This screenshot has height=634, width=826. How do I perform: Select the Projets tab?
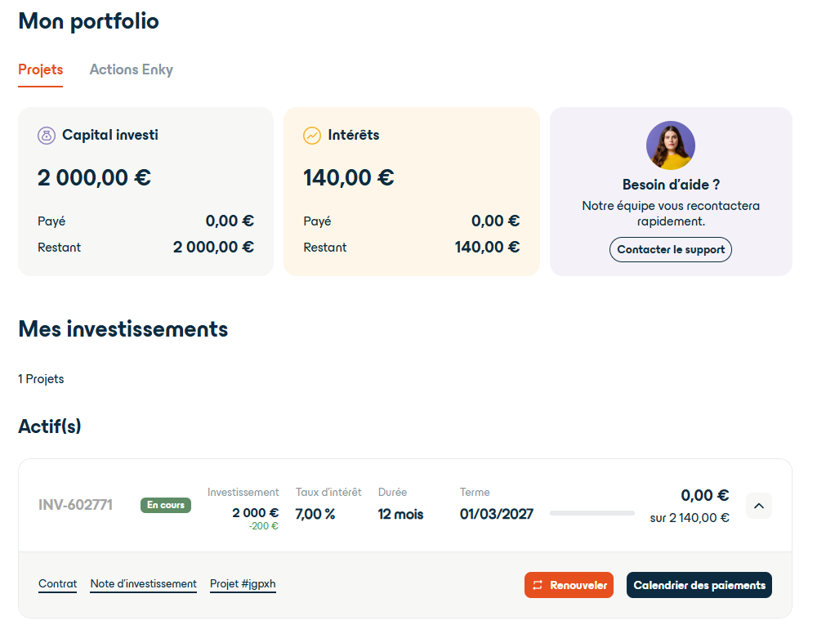40,69
